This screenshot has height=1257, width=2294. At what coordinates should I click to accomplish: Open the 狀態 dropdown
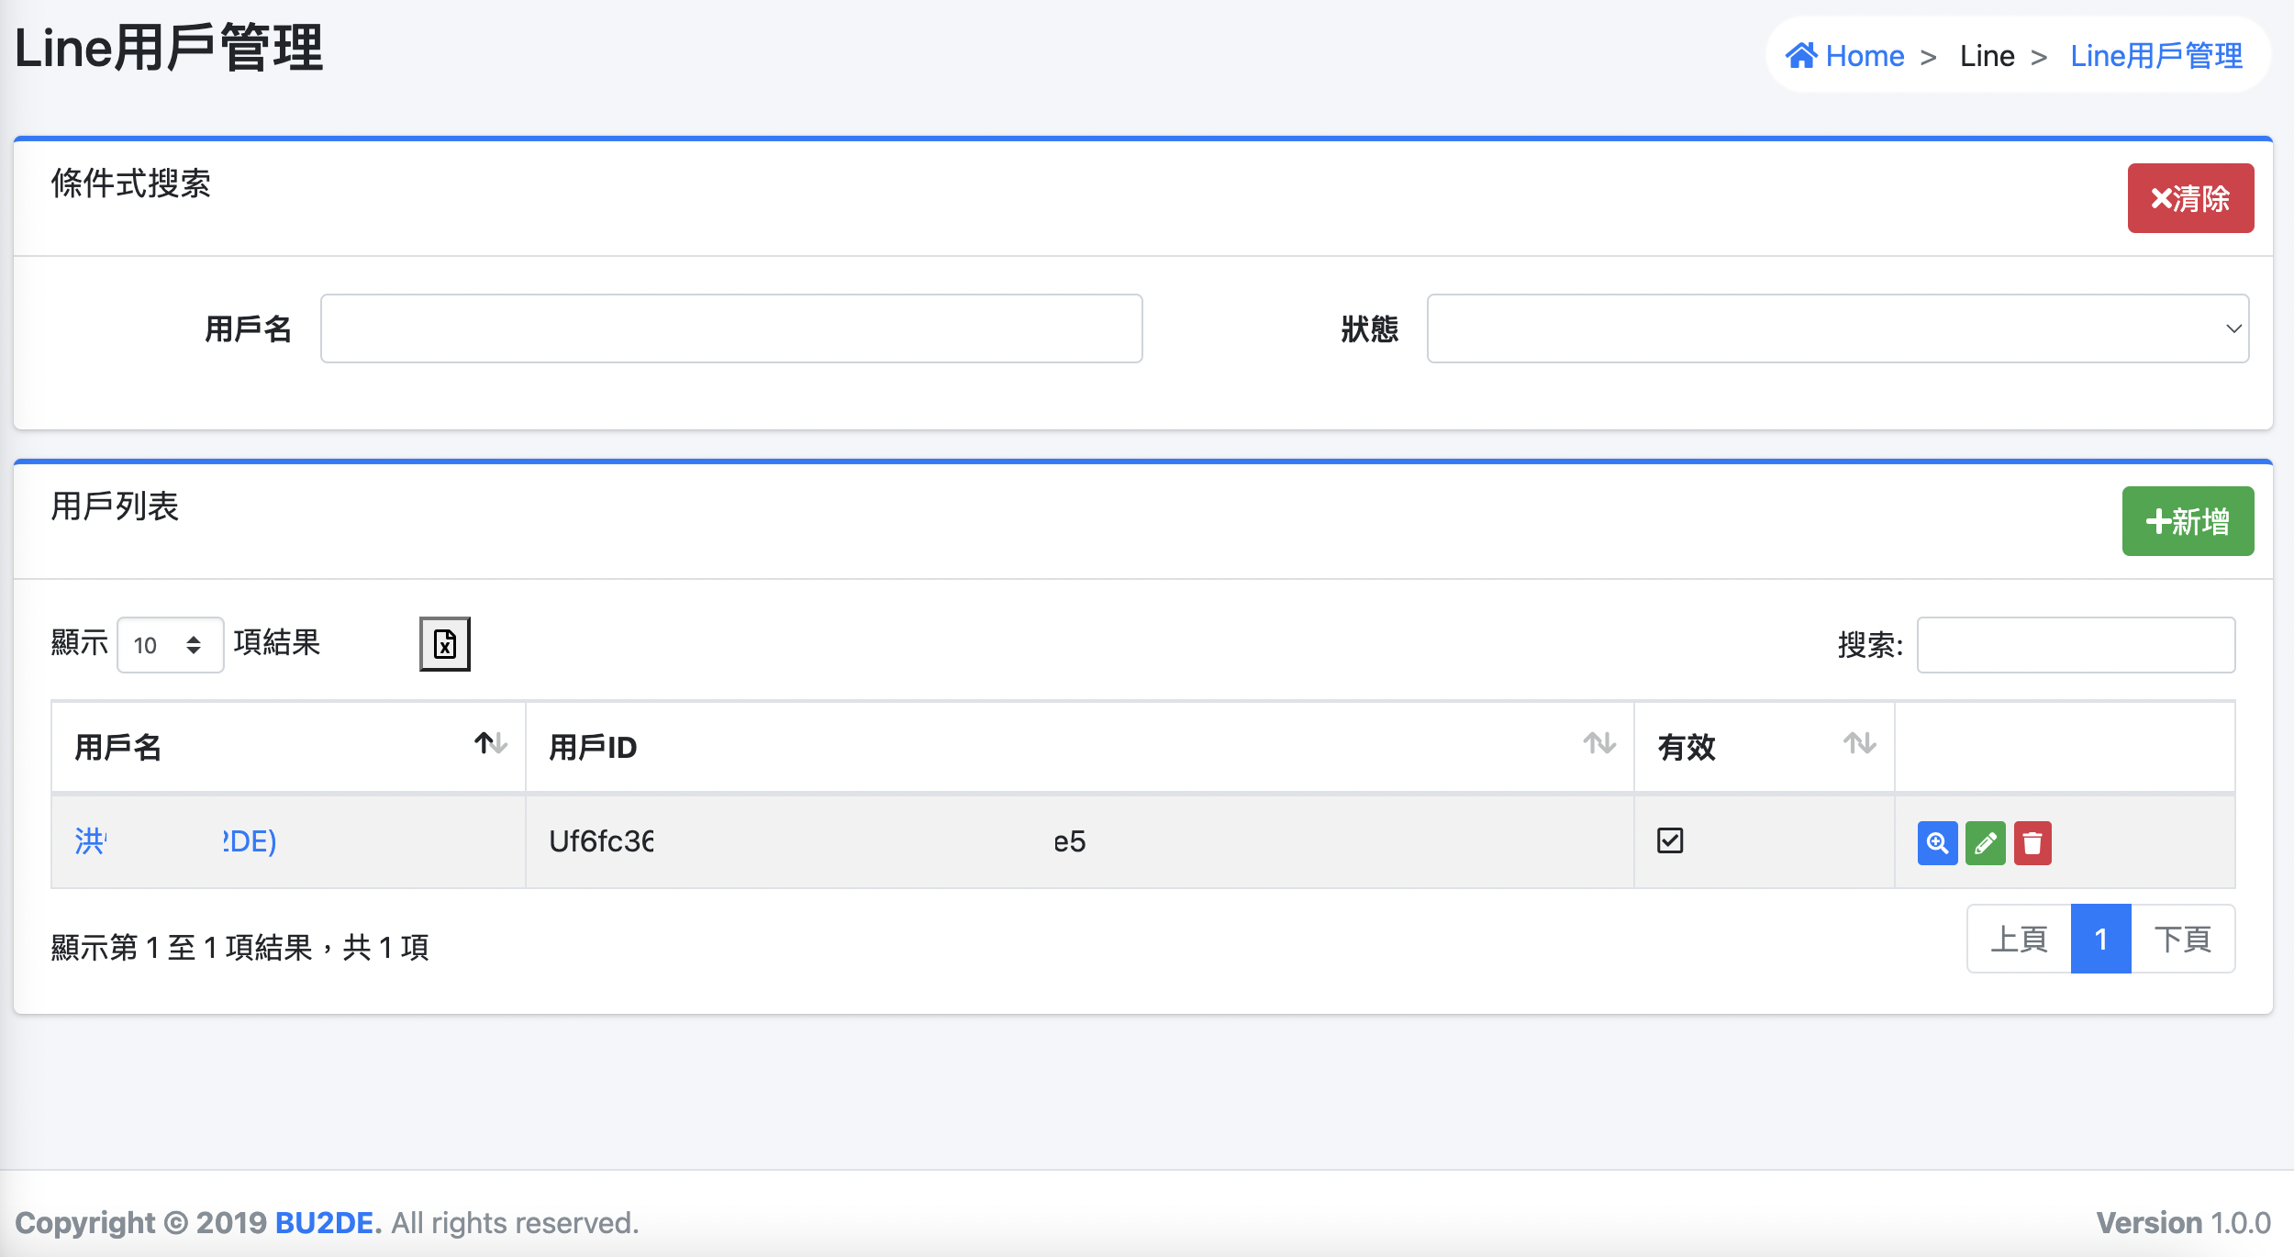1837,328
